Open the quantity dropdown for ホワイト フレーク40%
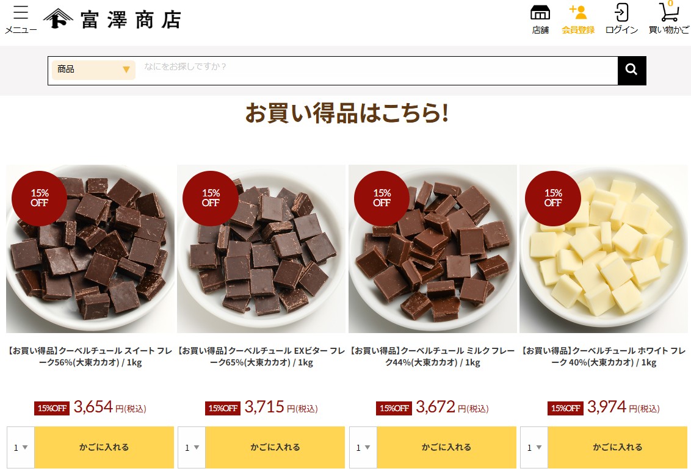This screenshot has width=691, height=474. click(x=534, y=448)
